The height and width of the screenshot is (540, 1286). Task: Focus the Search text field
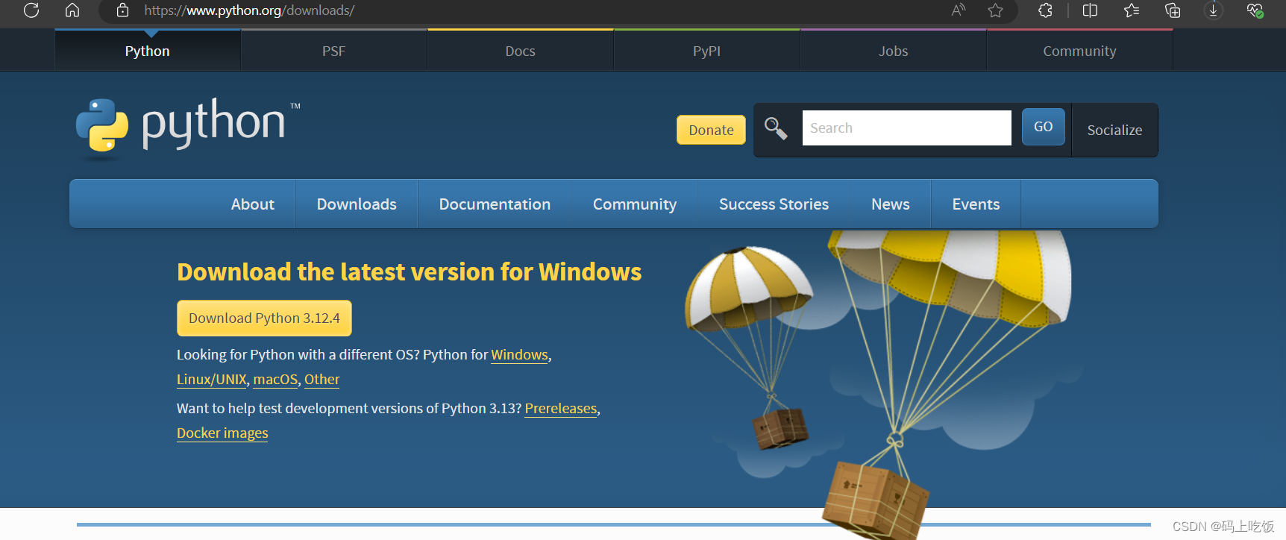pyautogui.click(x=906, y=128)
